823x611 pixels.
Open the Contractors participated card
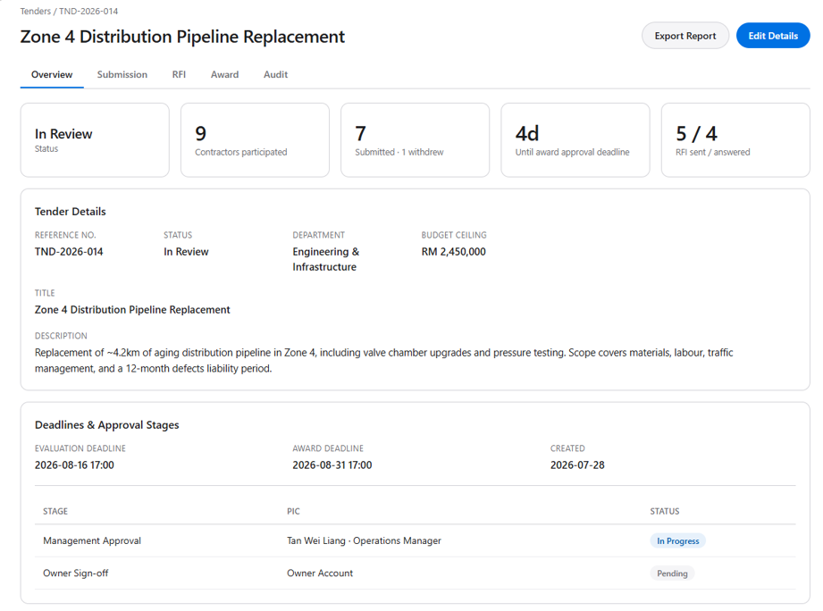tap(255, 140)
